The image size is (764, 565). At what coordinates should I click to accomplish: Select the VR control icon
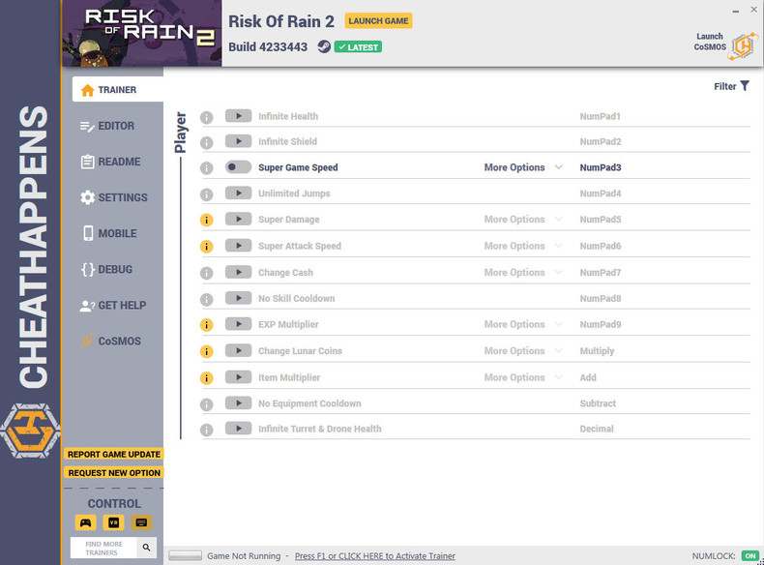pos(113,522)
